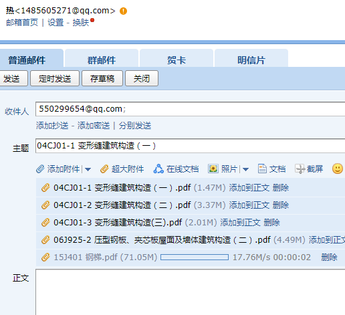Click the 照片 picture icon
Image resolution: width=345 pixels, height=315 pixels.
click(x=213, y=169)
